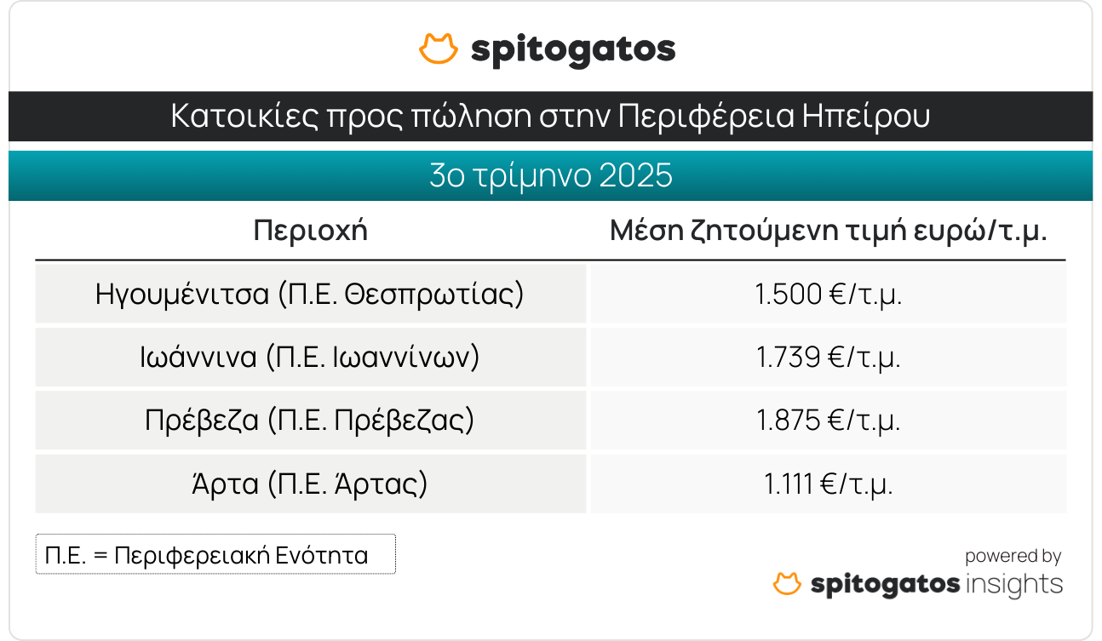Select the Πρέβεζα (Π.Ε. Πρέβεζας) cell
1102x641 pixels.
pyautogui.click(x=310, y=421)
